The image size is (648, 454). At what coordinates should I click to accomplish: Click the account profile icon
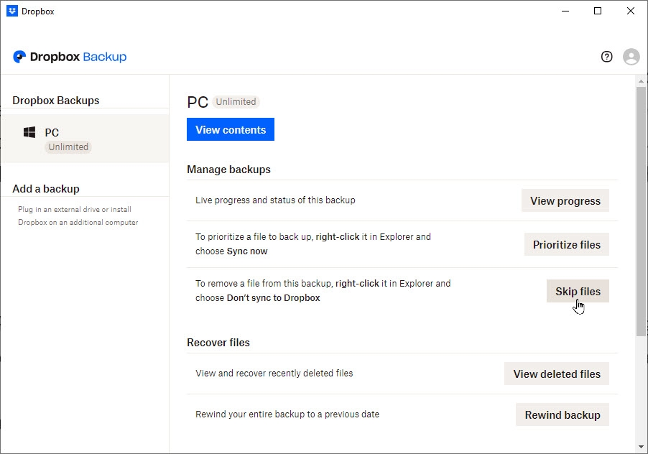pos(631,56)
